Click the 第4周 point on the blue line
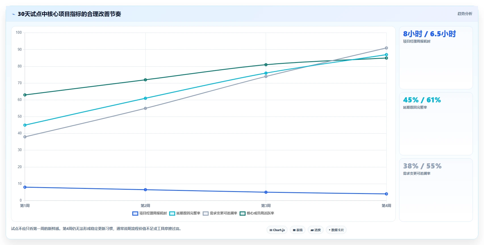 (386, 194)
